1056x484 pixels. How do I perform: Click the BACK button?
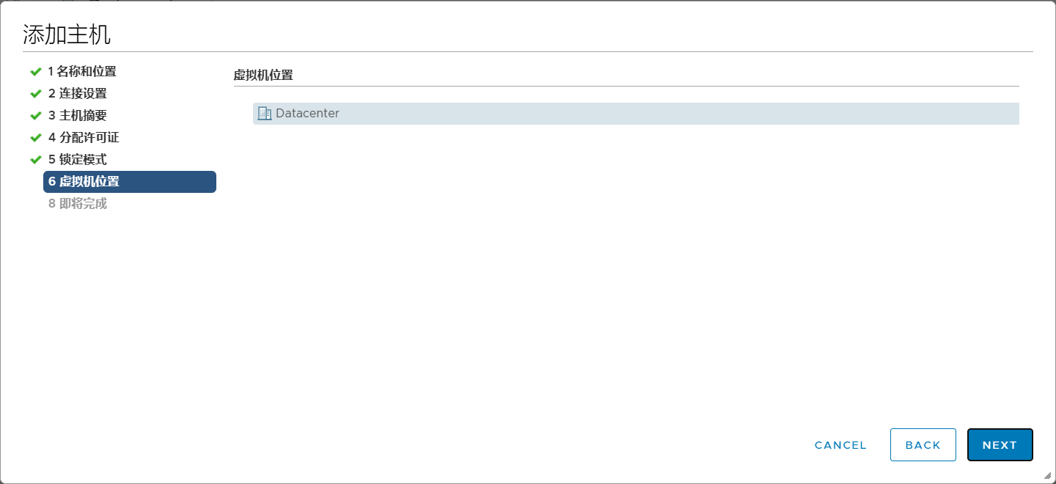[x=923, y=445]
